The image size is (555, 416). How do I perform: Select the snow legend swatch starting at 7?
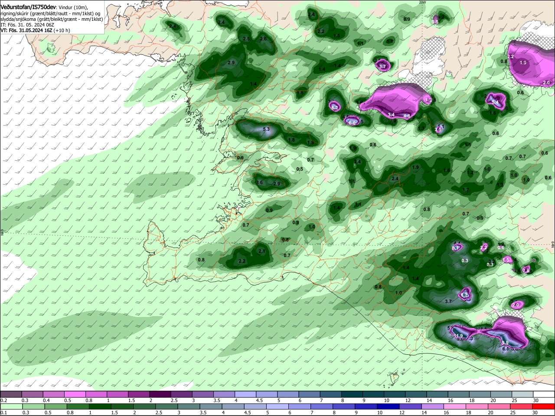[x=330, y=394]
